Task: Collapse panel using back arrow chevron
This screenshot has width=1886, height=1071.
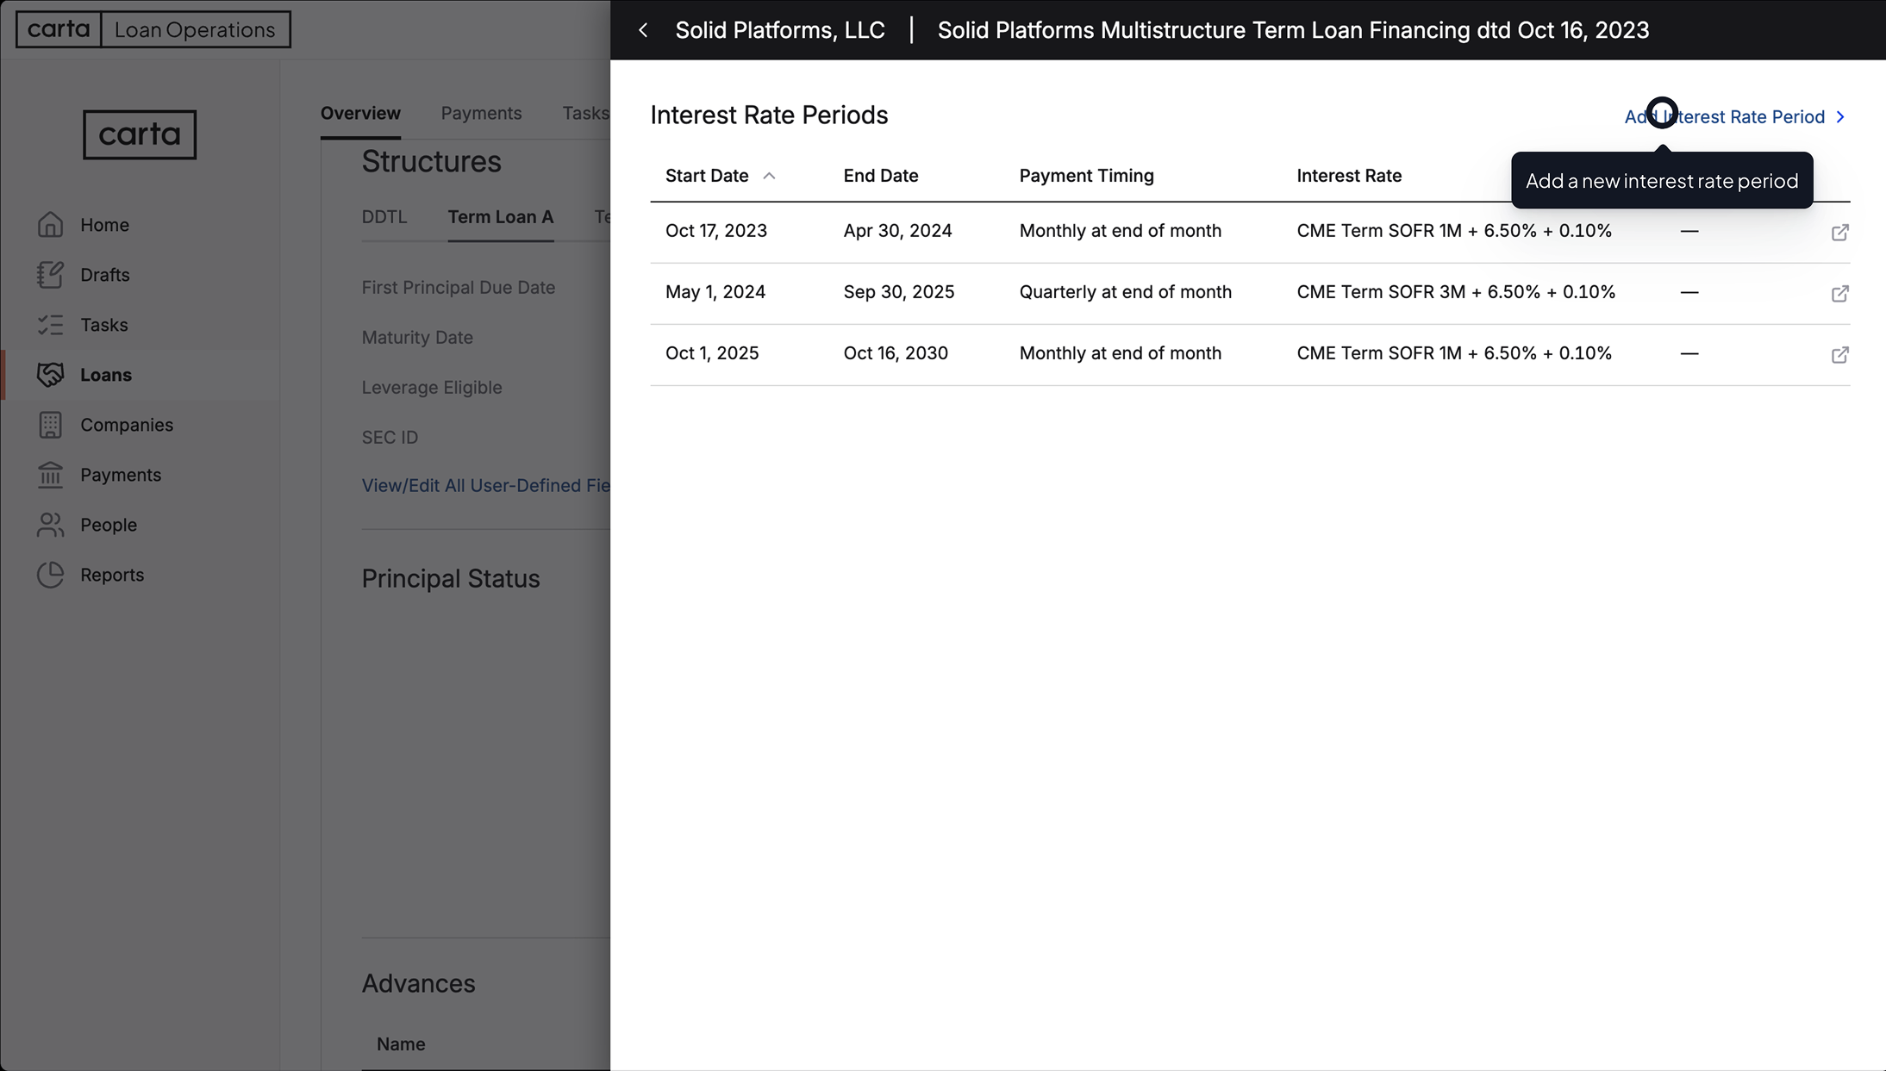Action: click(x=644, y=29)
